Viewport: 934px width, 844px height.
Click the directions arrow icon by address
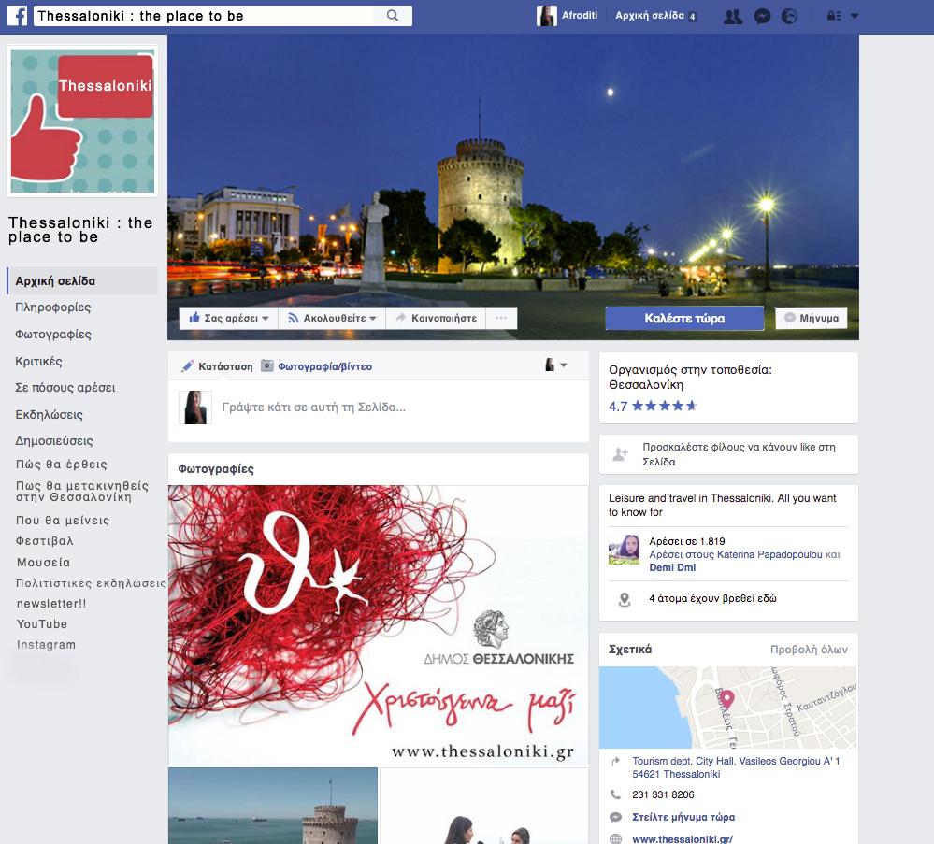click(x=615, y=761)
